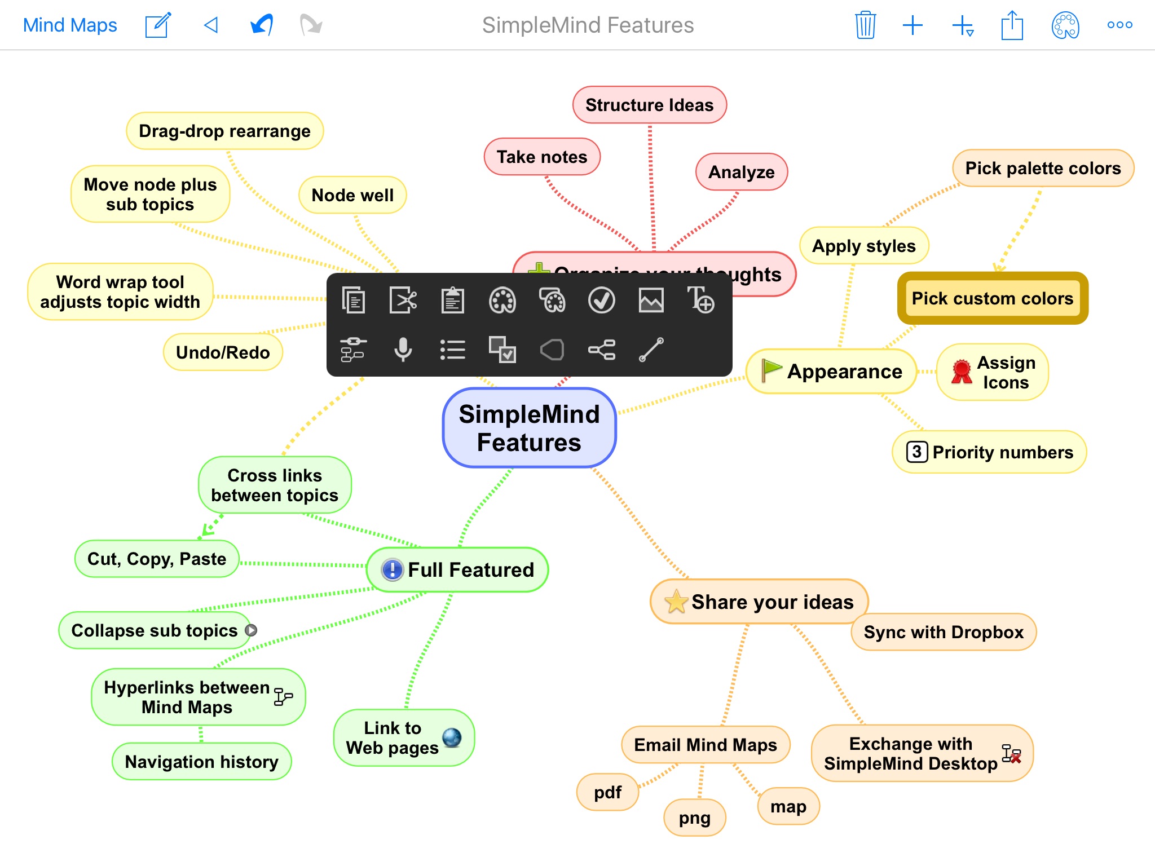Select the pdf topic
Viewport: 1155px width, 866px height.
tap(607, 792)
